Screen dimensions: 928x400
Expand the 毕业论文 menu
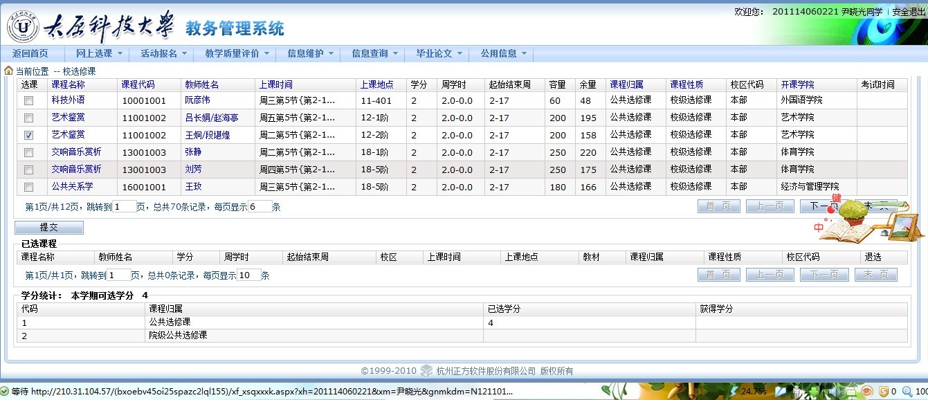pyautogui.click(x=437, y=53)
